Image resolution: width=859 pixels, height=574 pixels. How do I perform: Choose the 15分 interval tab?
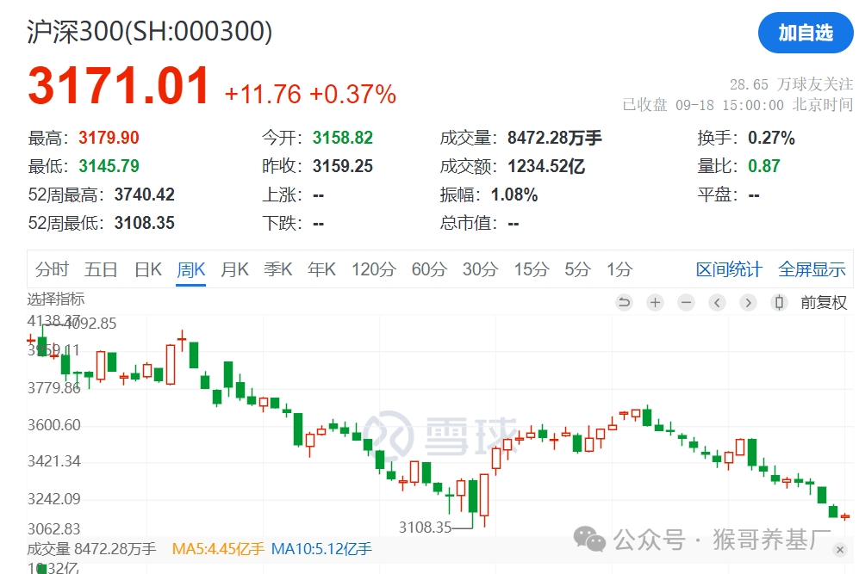(x=531, y=269)
